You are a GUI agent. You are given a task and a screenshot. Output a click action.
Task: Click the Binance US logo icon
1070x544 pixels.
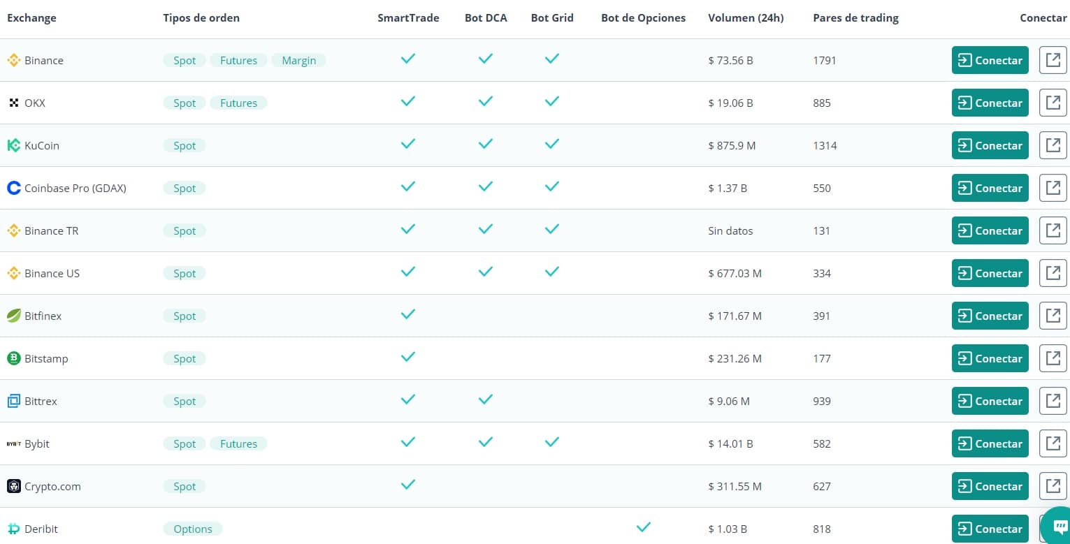click(x=13, y=273)
